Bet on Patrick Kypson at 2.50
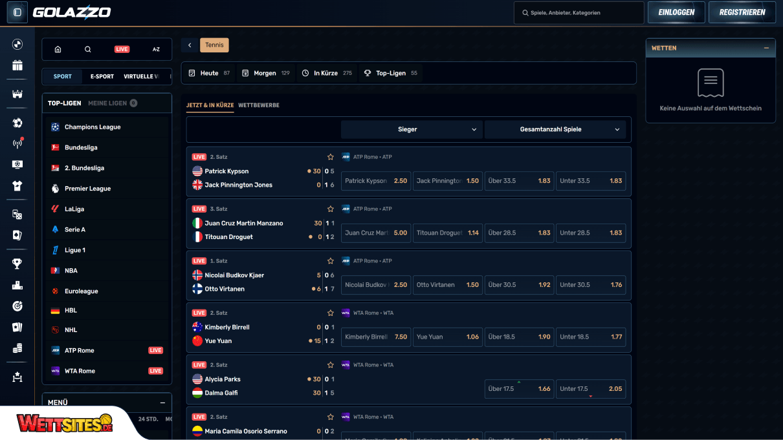This screenshot has width=783, height=440. point(376,181)
